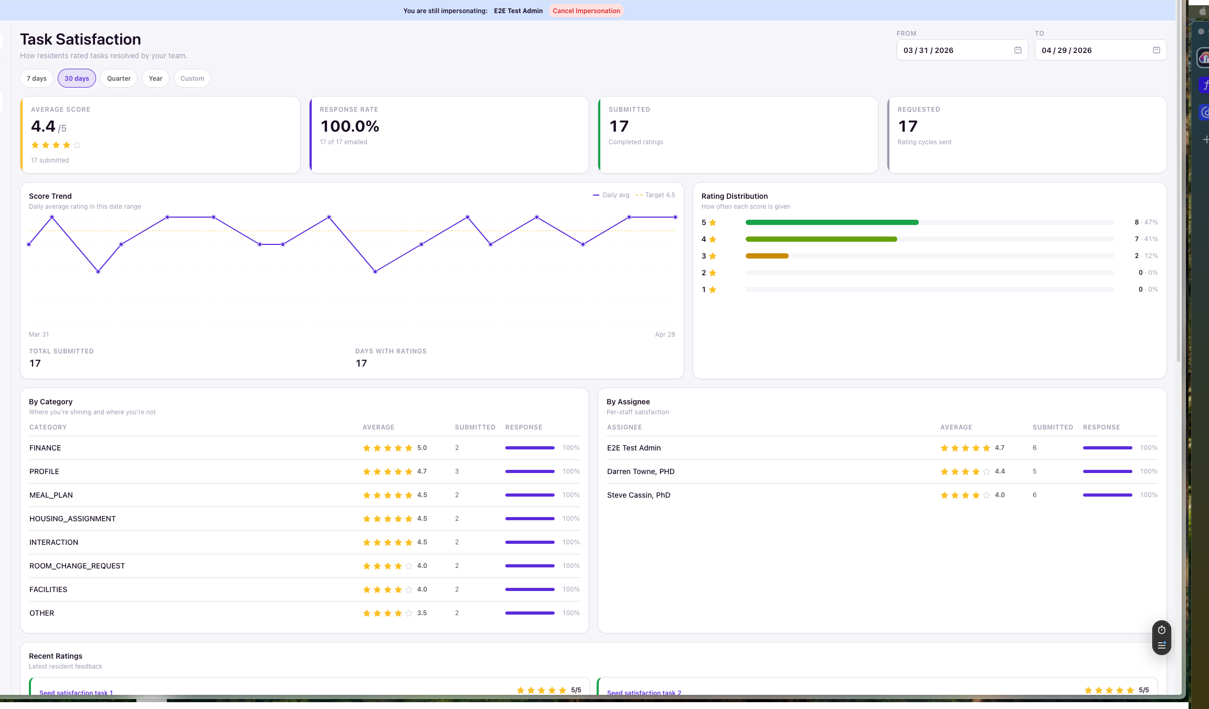Click Cancel Impersonation button

[586, 11]
